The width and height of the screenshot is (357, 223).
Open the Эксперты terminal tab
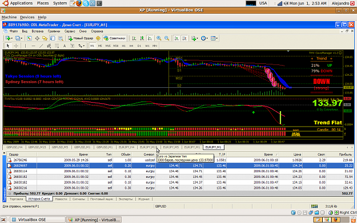[126, 199]
